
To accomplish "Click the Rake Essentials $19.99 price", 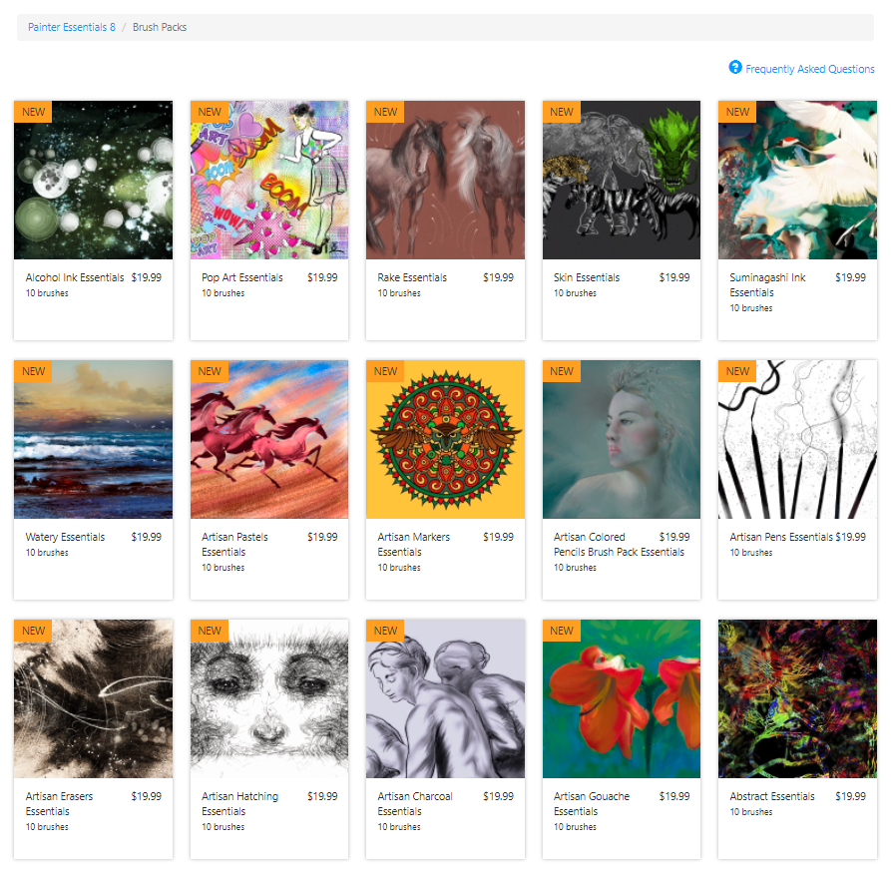I will click(498, 278).
